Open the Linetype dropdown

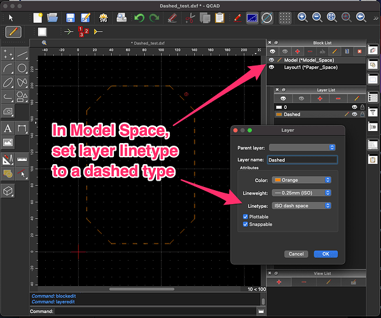coord(301,206)
